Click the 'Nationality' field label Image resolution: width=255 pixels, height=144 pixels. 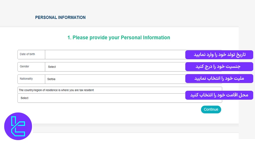point(26,79)
